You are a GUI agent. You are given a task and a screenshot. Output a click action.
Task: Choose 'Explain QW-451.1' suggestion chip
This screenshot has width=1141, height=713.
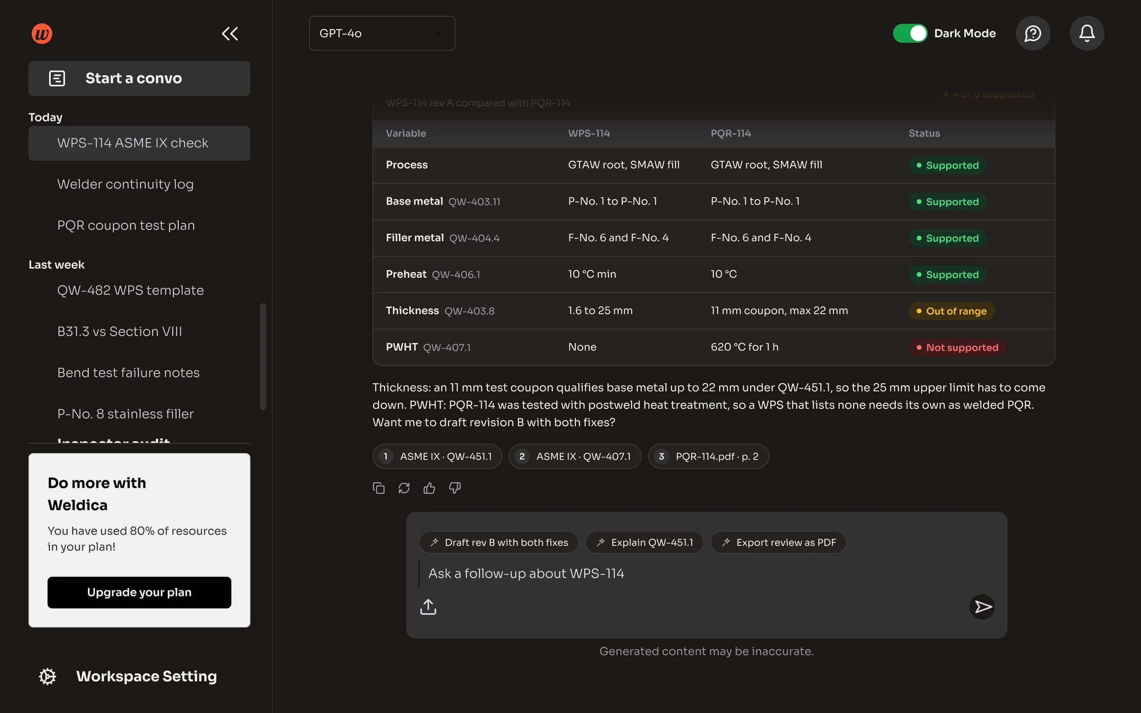(x=644, y=542)
